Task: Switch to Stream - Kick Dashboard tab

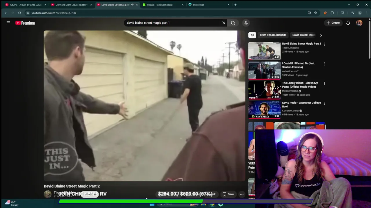Action: [x=162, y=5]
